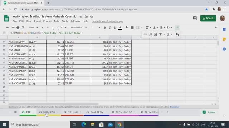Open the ETF tab dropdown arrow
This screenshot has width=229, height=128.
[33, 112]
